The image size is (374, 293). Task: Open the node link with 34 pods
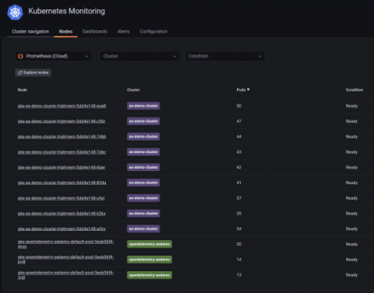tap(62, 228)
